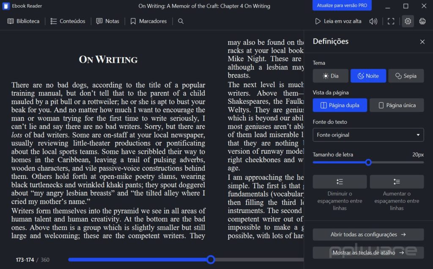433x269 pixels.
Task: Switch theme to Sepia
Action: click(406, 75)
